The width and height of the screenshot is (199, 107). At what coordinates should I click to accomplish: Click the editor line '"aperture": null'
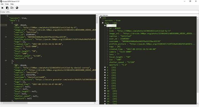click(23, 98)
